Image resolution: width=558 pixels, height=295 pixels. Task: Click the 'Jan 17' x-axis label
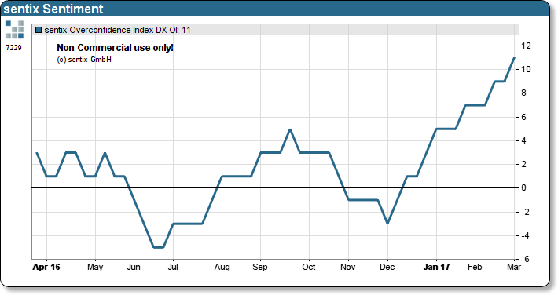coord(437,267)
